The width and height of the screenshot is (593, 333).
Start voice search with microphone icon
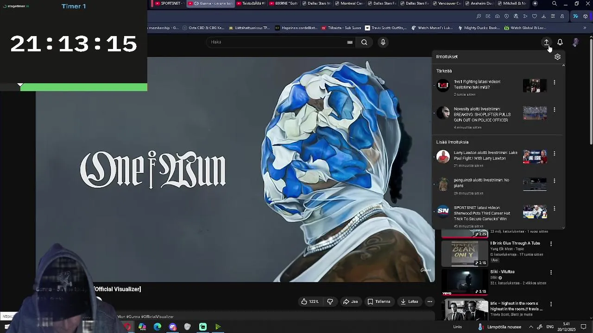(x=383, y=42)
